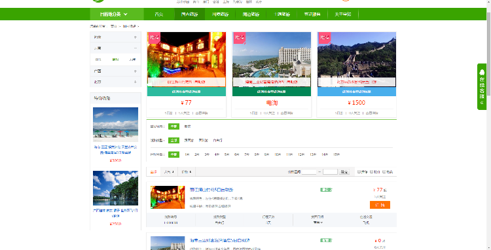Click the red title overlay on Great Wall card
This screenshot has height=250, width=491.
tap(357, 82)
